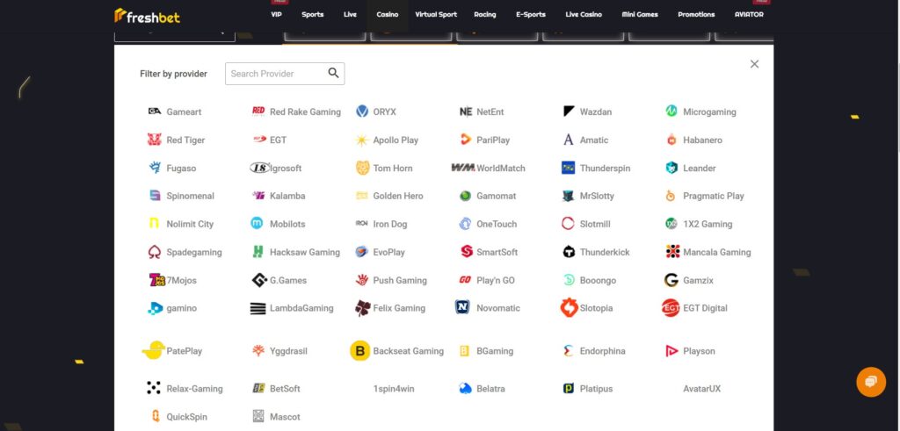Focus the Search Provider input field

tap(277, 74)
